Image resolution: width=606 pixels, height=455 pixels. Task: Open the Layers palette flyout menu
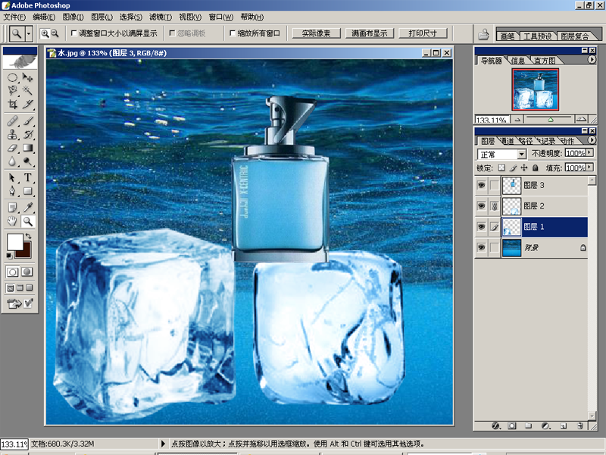[592, 140]
